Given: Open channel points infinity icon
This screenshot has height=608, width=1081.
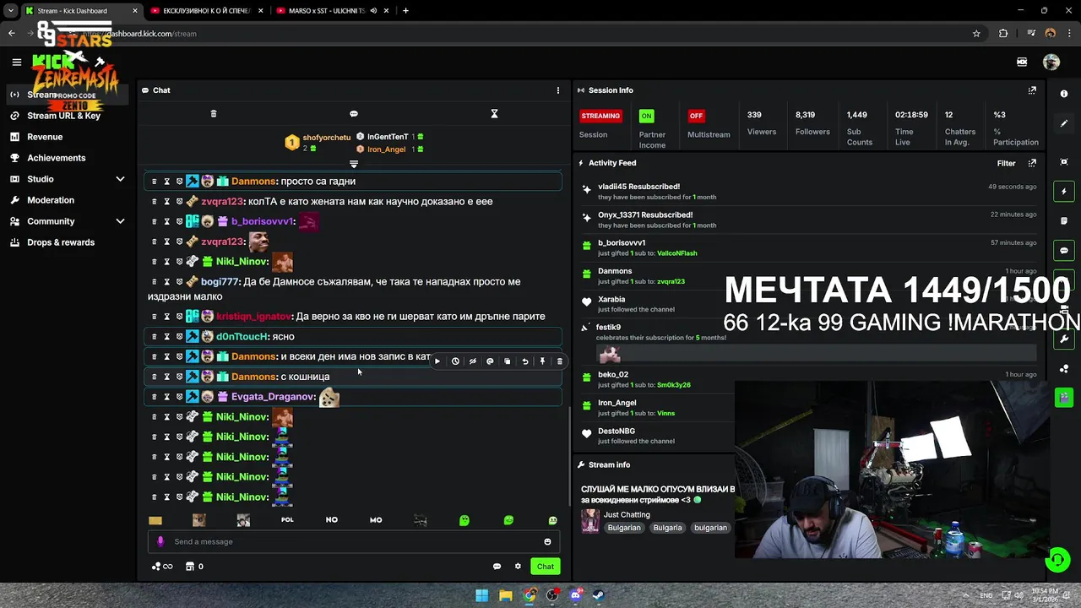Looking at the screenshot, I should (x=162, y=567).
